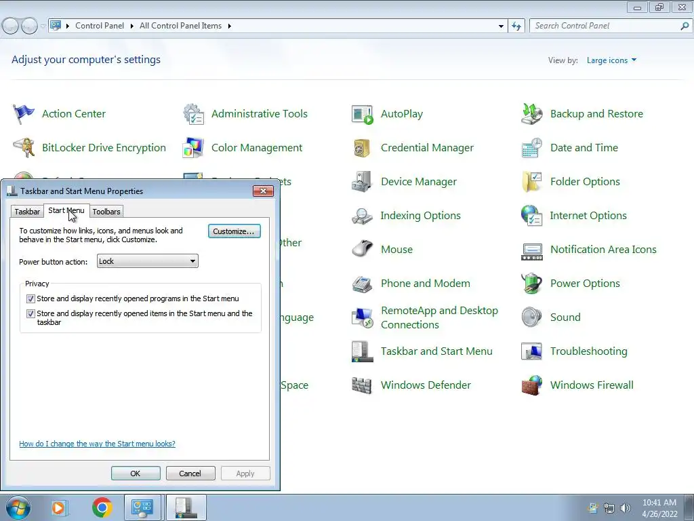Uncheck store recently opened items checkbox
694x521 pixels.
coord(30,313)
